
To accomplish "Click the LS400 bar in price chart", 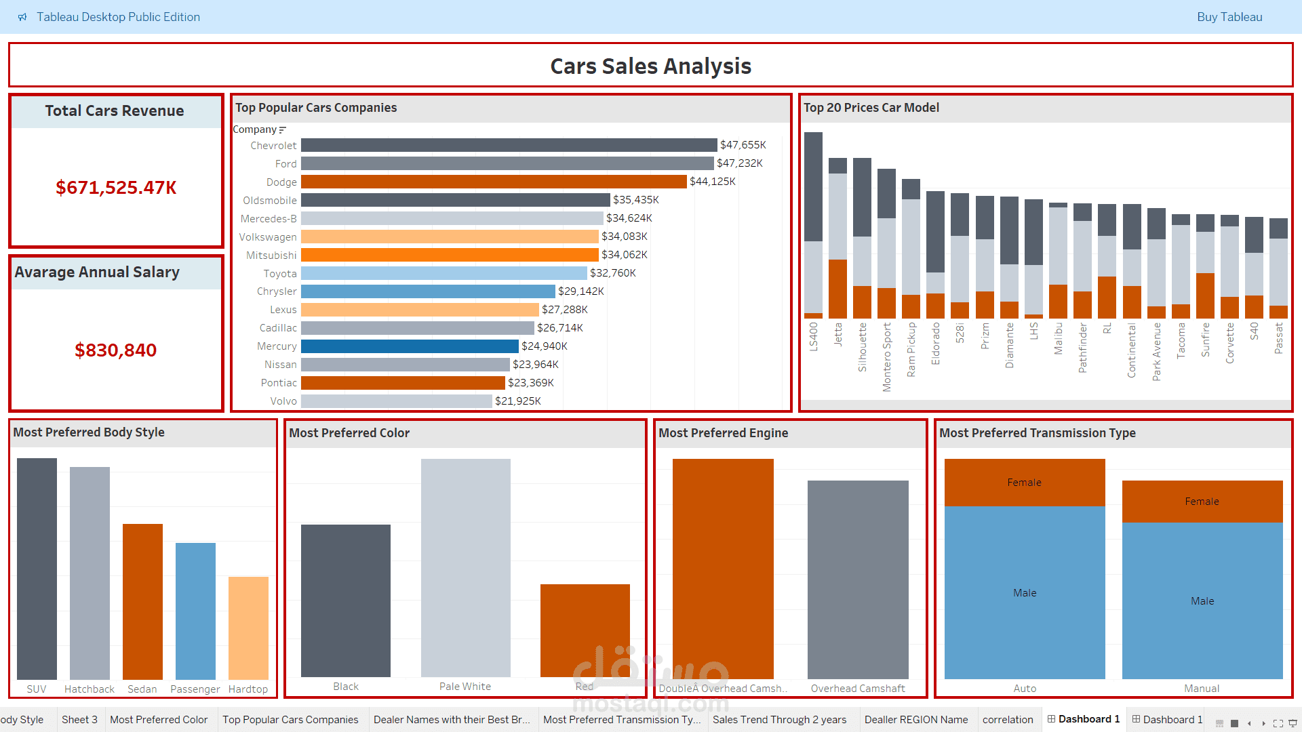I will [x=813, y=225].
